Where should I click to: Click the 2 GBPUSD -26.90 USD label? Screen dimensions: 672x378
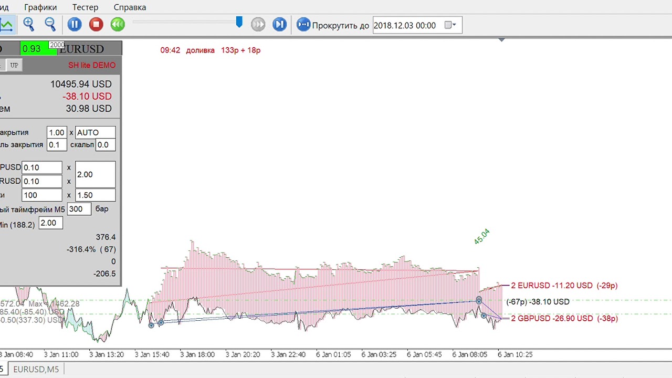(x=564, y=319)
